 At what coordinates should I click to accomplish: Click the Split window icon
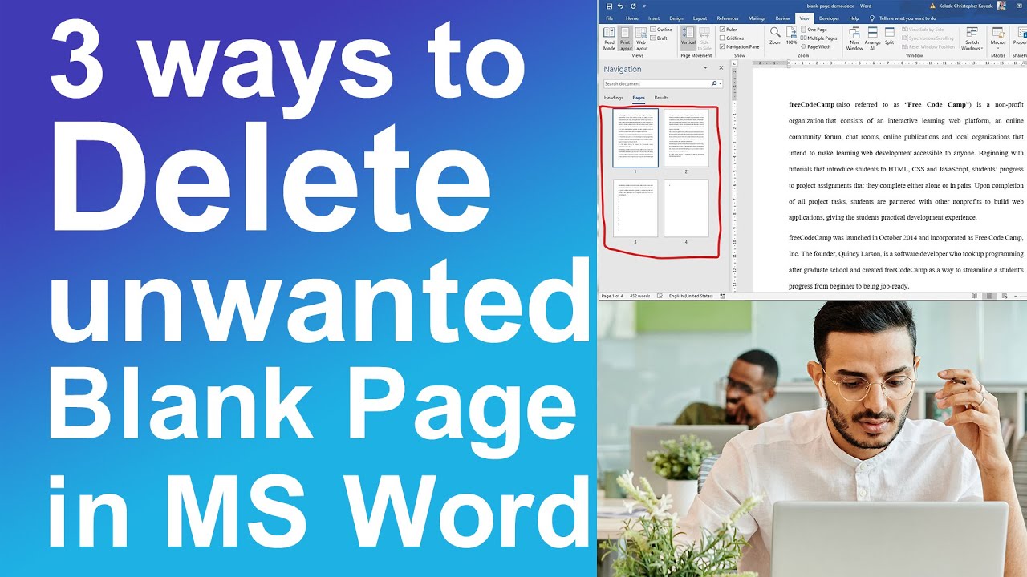tap(889, 36)
